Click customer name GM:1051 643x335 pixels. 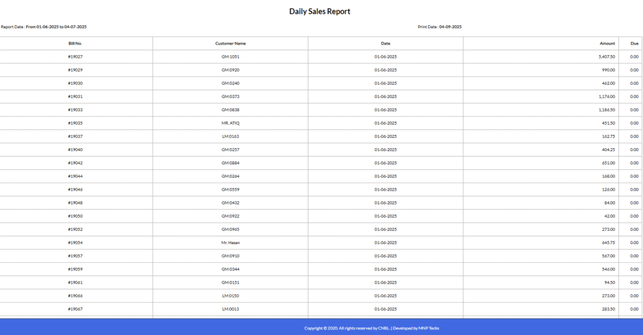pos(230,57)
